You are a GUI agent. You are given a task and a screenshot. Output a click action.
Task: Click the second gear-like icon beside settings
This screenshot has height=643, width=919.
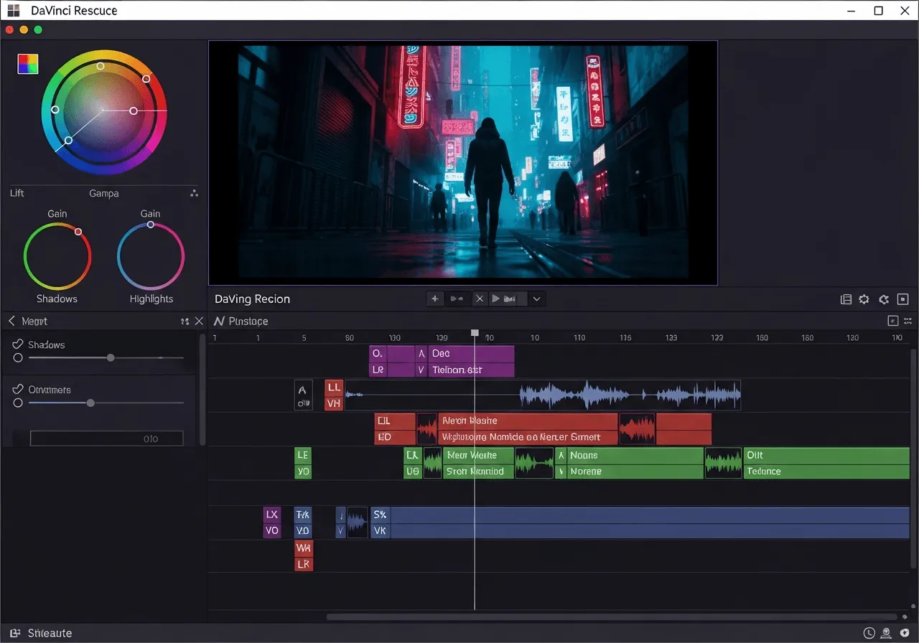pyautogui.click(x=885, y=299)
